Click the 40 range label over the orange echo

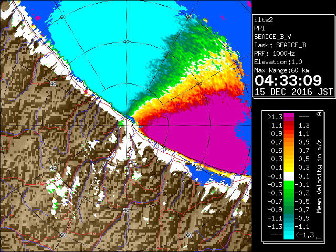click(199, 84)
